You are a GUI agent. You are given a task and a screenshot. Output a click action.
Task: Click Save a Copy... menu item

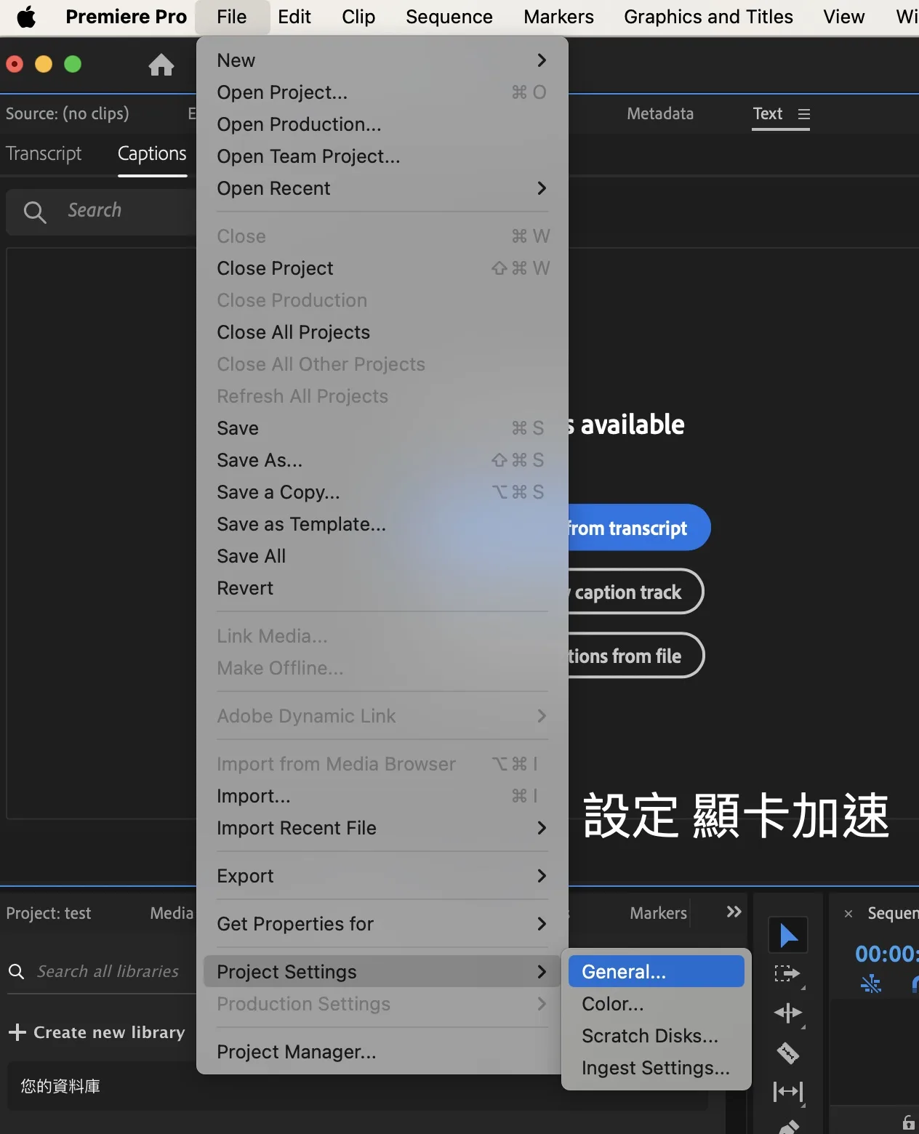pyautogui.click(x=382, y=492)
